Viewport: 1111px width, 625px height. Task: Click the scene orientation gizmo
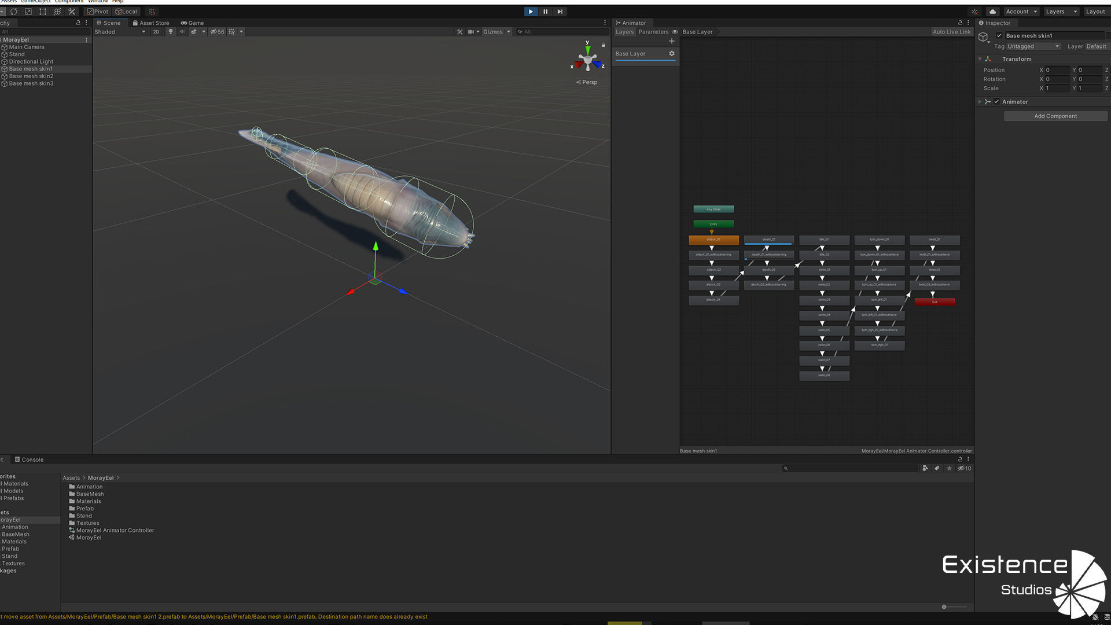point(587,60)
